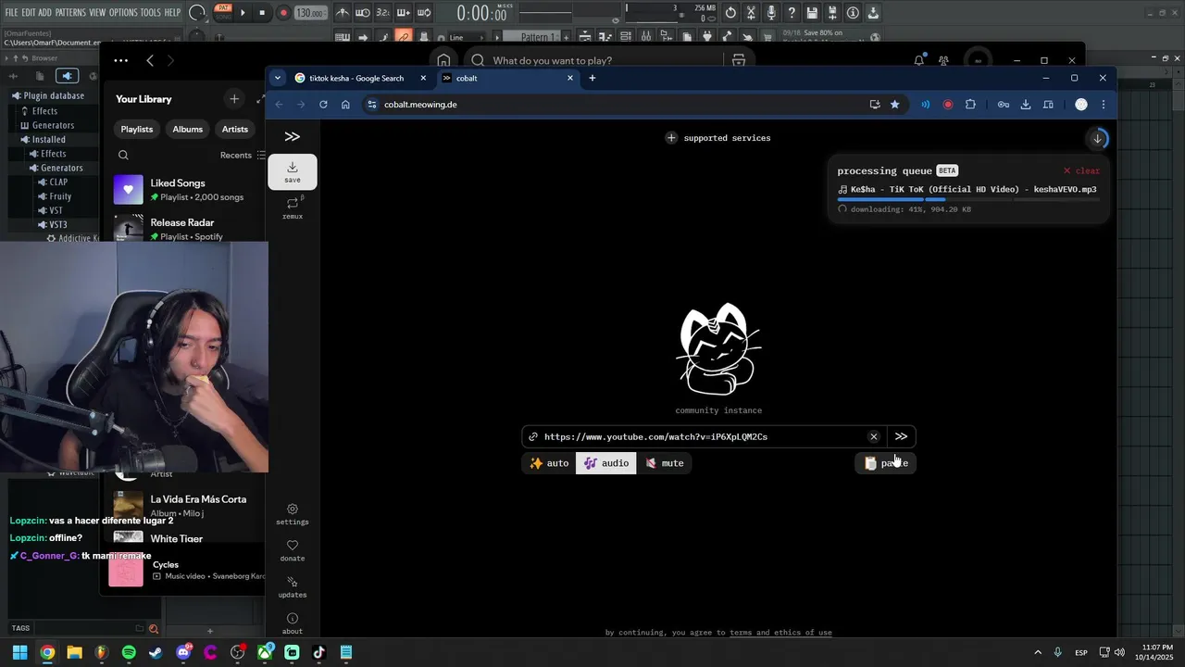Viewport: 1185px width, 667px height.
Task: Click FL Studio save project icon
Action: pos(812,13)
